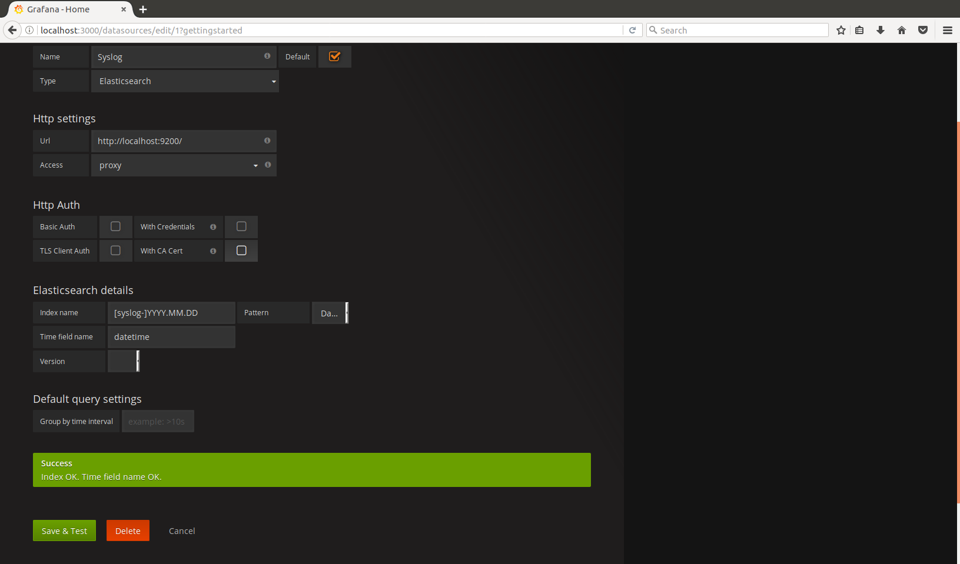The width and height of the screenshot is (960, 564).
Task: Click the Default query settings heading
Action: tap(87, 399)
